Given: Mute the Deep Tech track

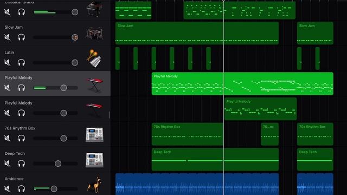Looking at the screenshot, I should (7, 164).
